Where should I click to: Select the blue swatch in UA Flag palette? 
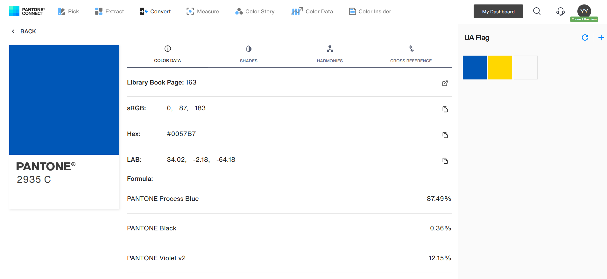point(475,67)
